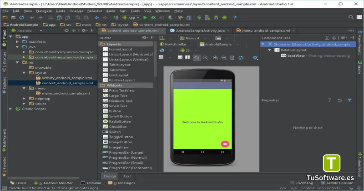Click the Synchronize icon in the main toolbar
364x191 pixels.
[21, 18]
